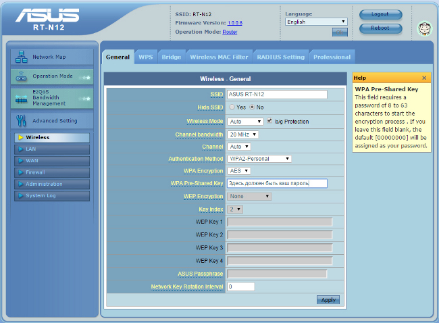Click the WPA Pre-Shared Key field
Viewport: 439px width, 323px height.
(x=277, y=183)
